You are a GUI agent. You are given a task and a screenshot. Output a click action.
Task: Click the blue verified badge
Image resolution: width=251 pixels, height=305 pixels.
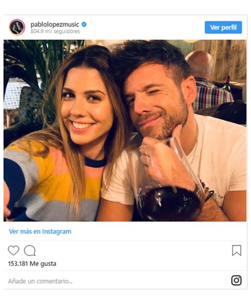click(x=84, y=24)
